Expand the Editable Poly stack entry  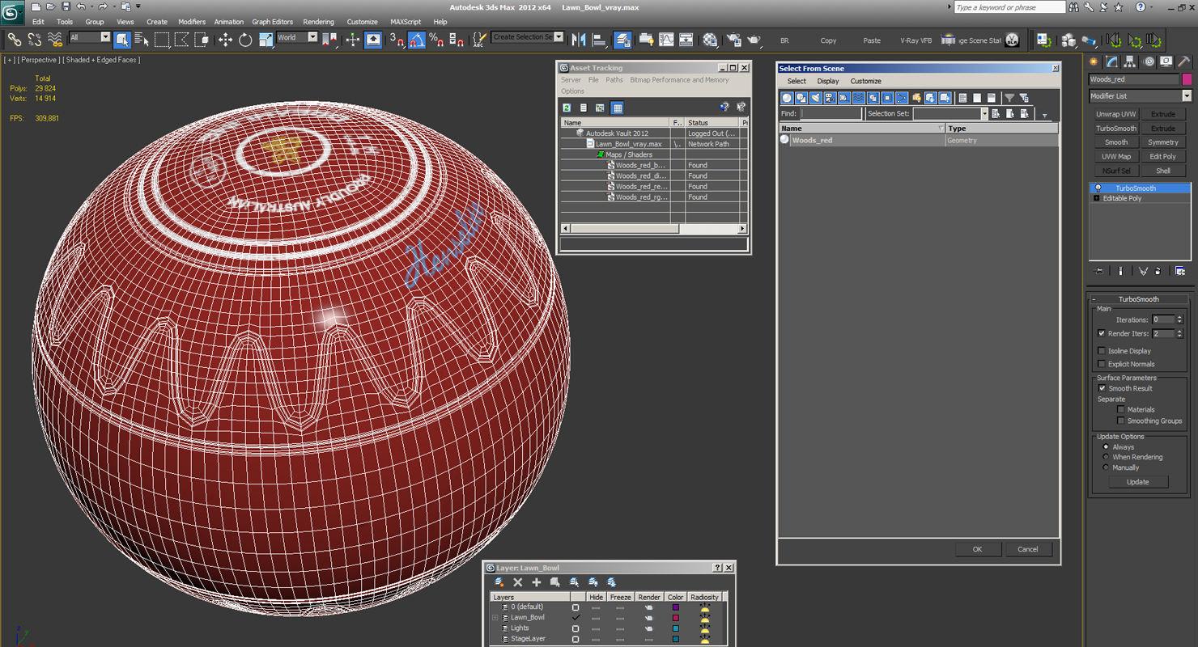coord(1097,198)
